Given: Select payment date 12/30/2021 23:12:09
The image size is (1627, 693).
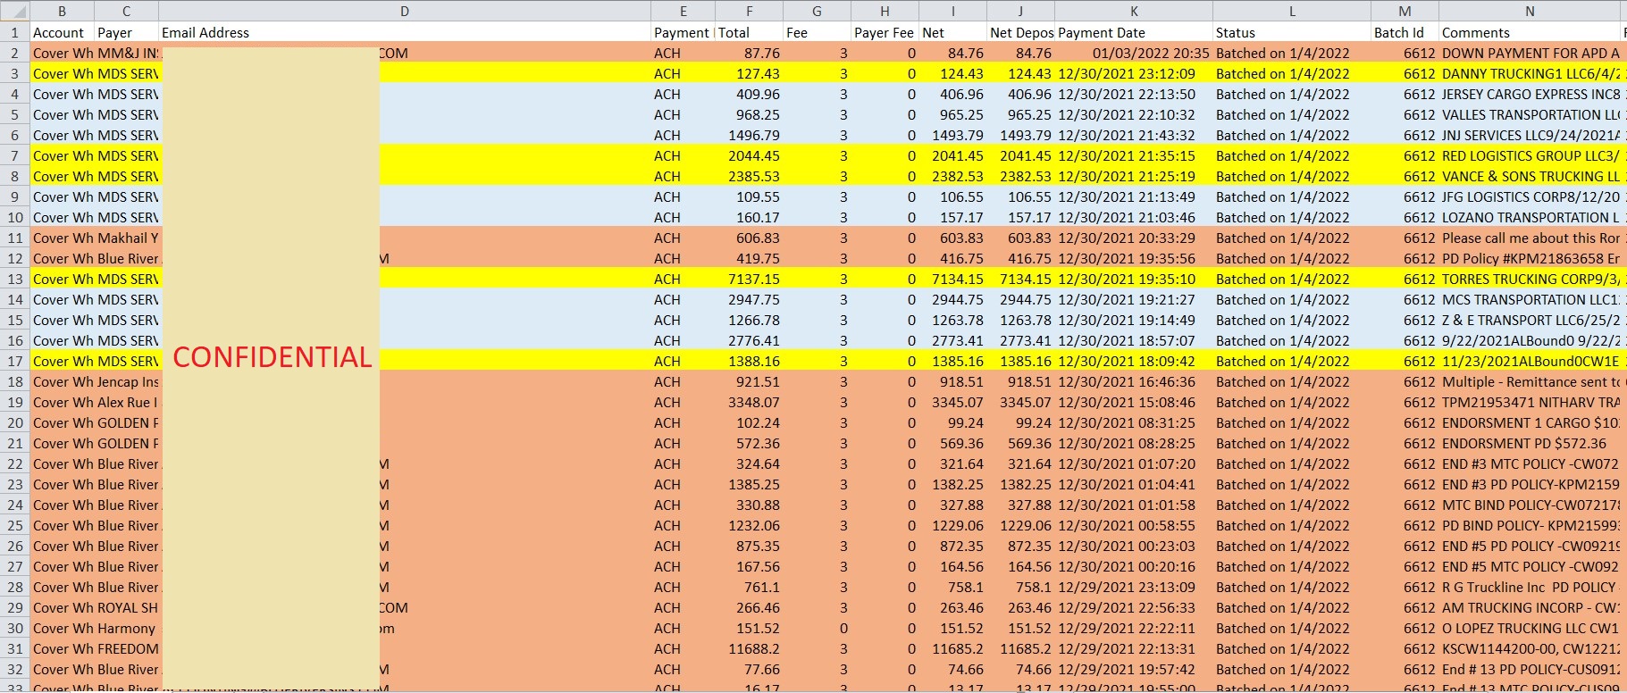Looking at the screenshot, I should pyautogui.click(x=1134, y=73).
